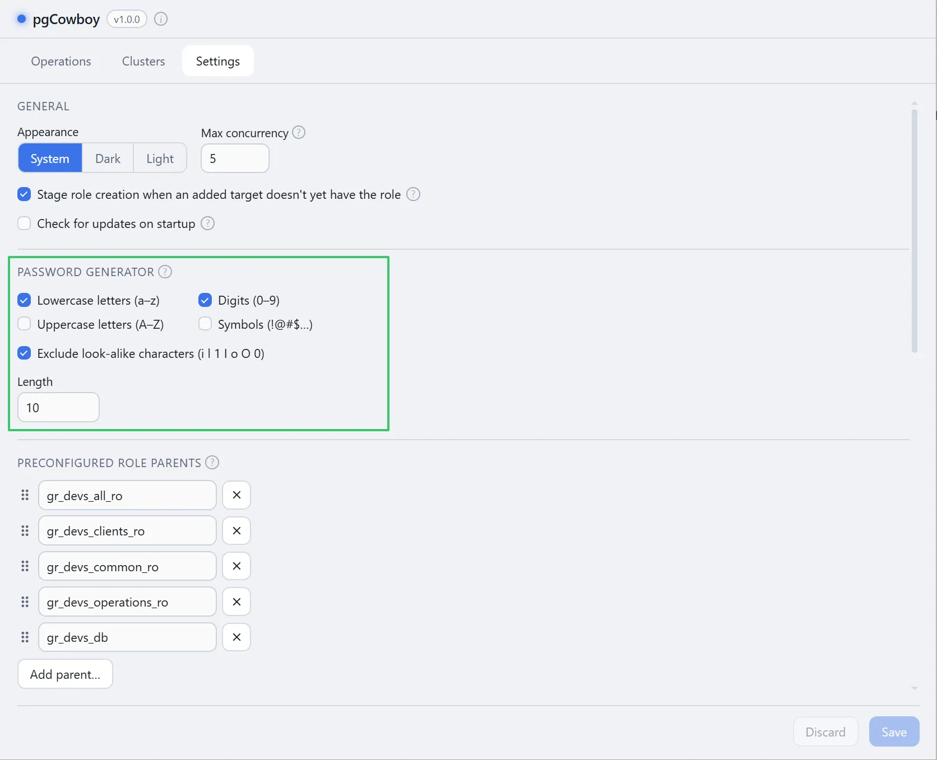This screenshot has height=760, width=937.
Task: Open the Settings tab
Action: pos(218,61)
